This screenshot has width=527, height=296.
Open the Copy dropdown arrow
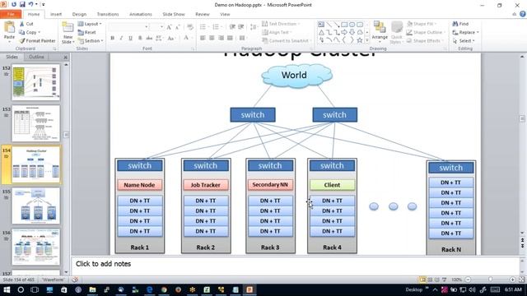tap(40, 32)
